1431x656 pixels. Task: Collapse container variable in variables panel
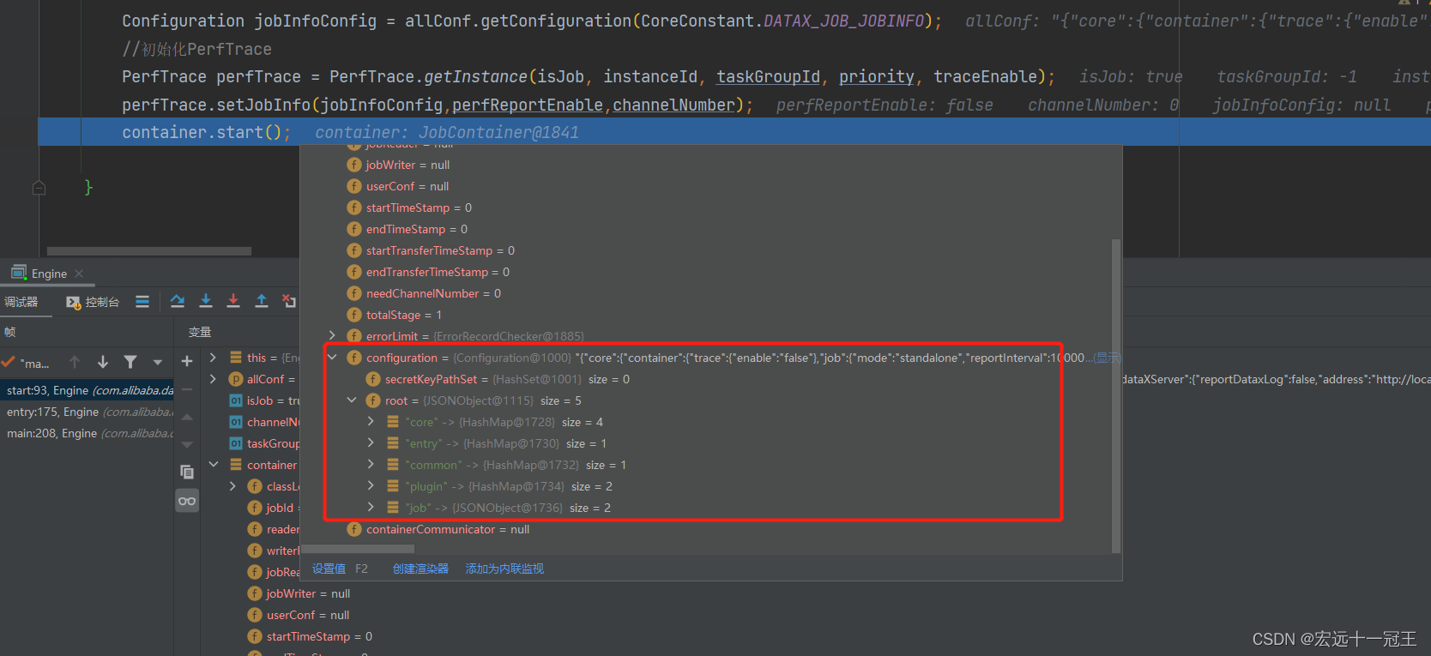coord(214,465)
